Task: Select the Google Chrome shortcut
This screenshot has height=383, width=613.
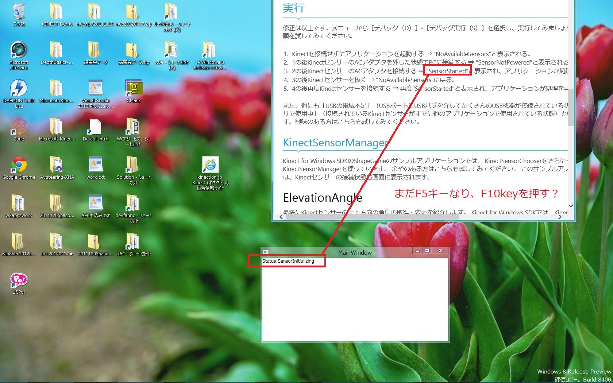Action: [x=19, y=168]
